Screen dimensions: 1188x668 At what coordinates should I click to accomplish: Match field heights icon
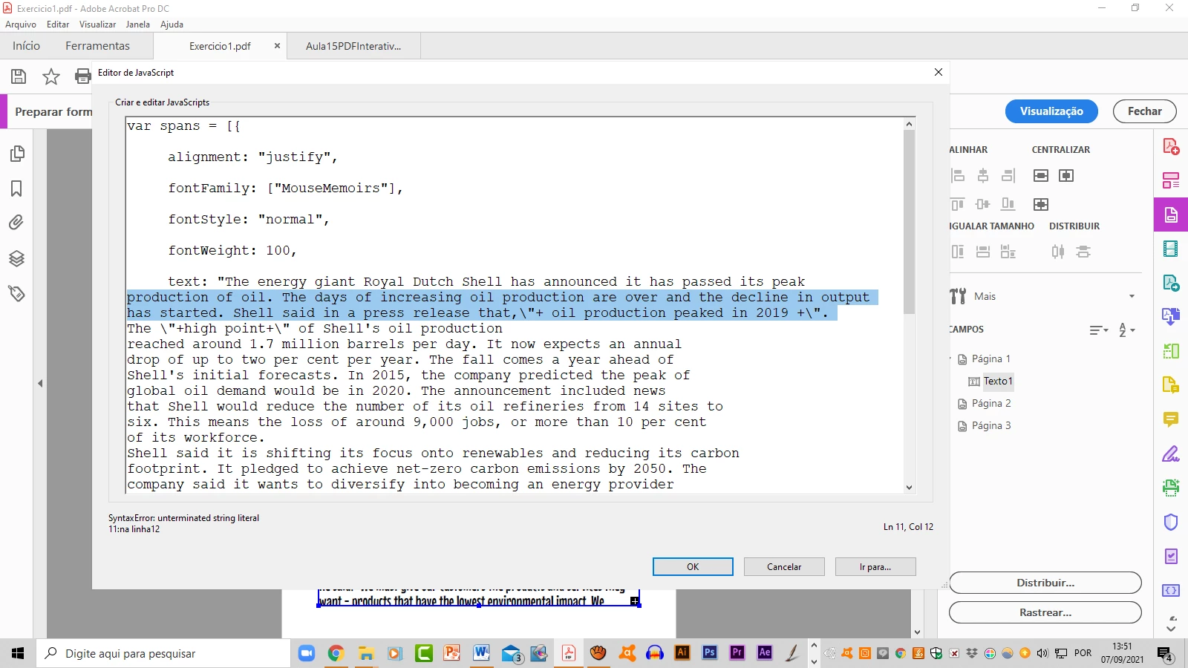pyautogui.click(x=958, y=252)
